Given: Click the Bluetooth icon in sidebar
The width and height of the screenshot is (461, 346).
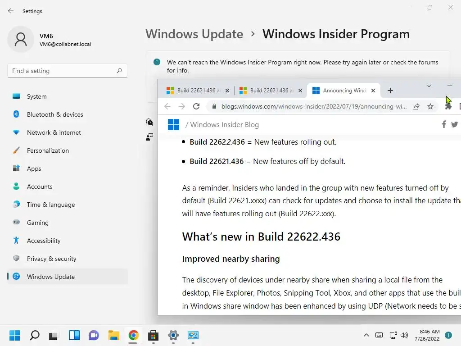Looking at the screenshot, I should pos(16,114).
